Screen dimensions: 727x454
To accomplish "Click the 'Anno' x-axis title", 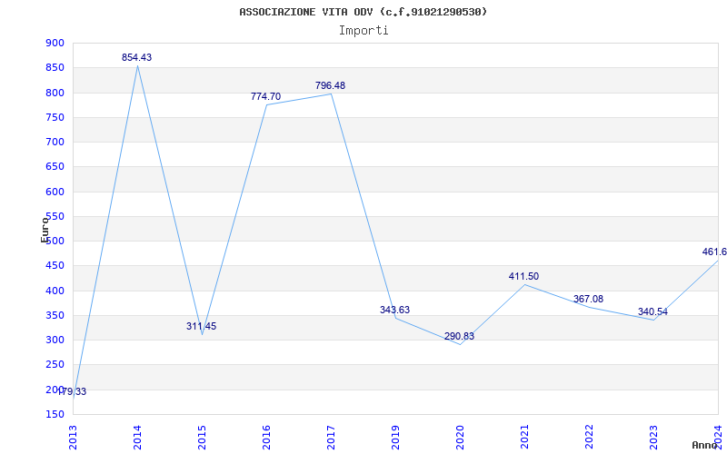I will pyautogui.click(x=705, y=445).
